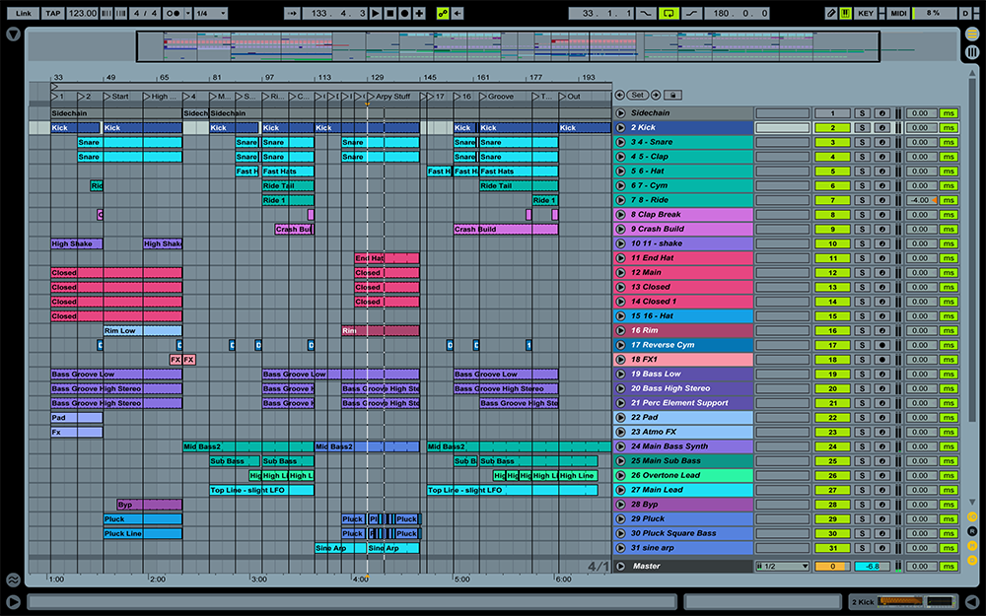This screenshot has height=616, width=986.
Task: Toggle the Computer MIDI Keyboard button
Action: 846,13
